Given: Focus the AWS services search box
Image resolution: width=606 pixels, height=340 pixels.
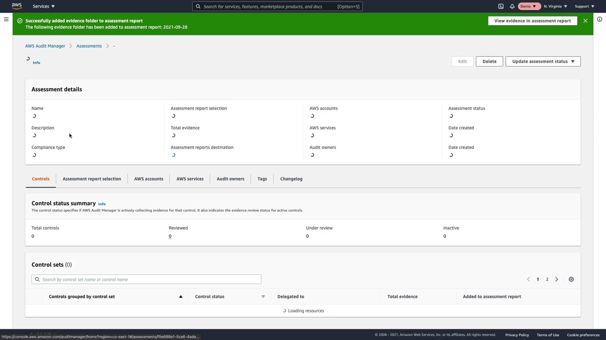Looking at the screenshot, I should [x=277, y=6].
